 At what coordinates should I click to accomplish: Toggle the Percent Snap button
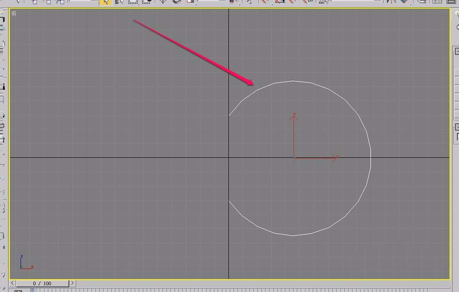coord(293,2)
